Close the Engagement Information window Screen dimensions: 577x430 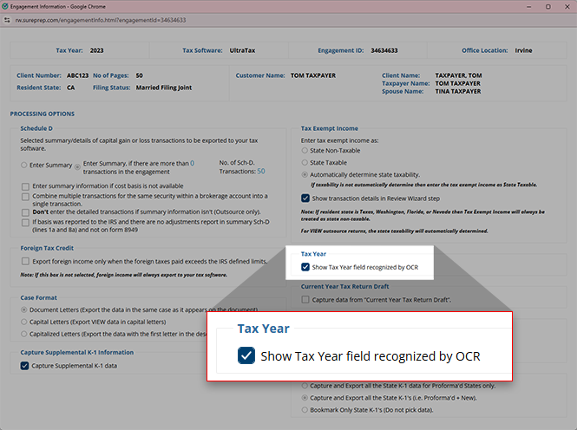pyautogui.click(x=567, y=7)
